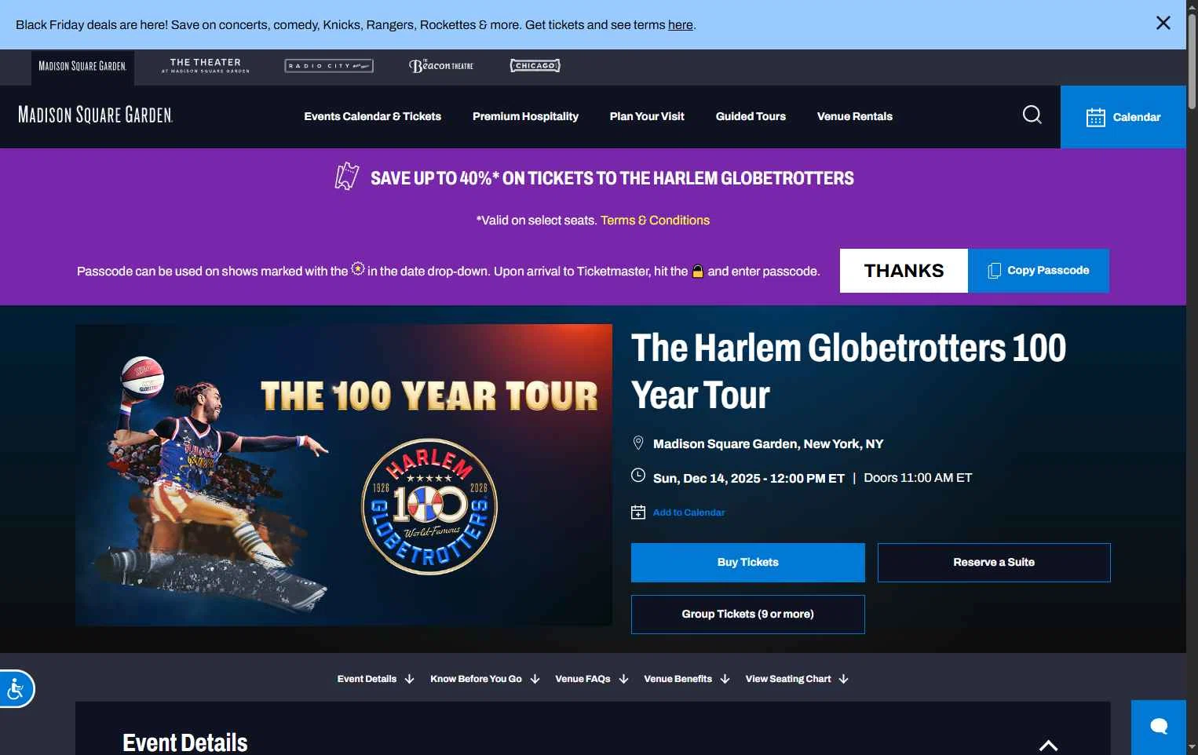Open Plan Your Visit menu

click(647, 116)
